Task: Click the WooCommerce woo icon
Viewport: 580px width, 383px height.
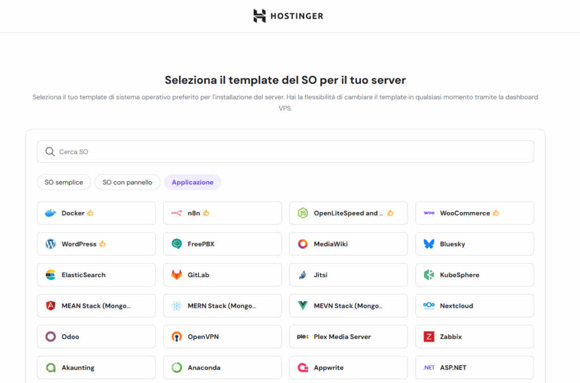Action: point(429,213)
